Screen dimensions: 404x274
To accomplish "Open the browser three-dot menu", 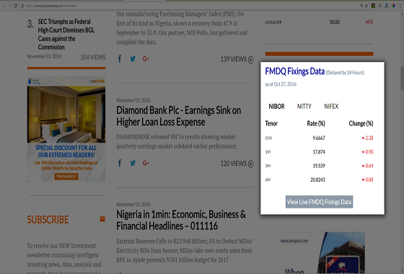I will click(x=400, y=6).
